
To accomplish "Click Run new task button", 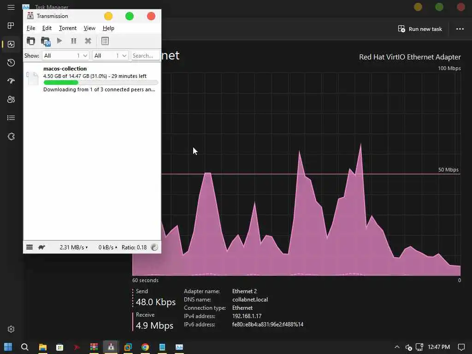I will pos(420,29).
